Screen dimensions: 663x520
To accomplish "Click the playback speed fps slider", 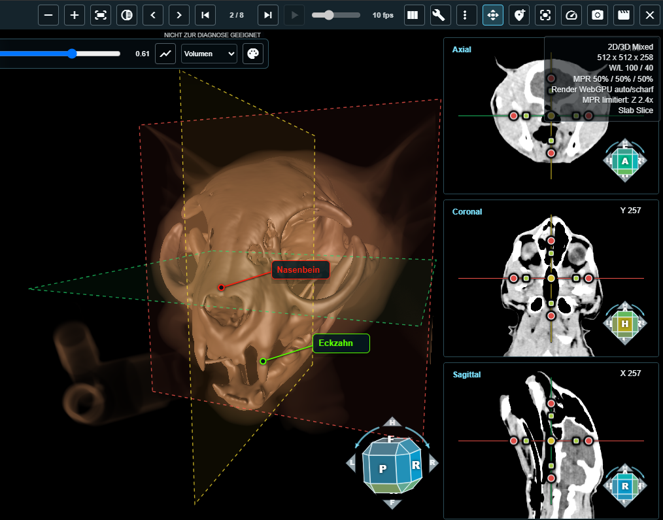I will (335, 15).
